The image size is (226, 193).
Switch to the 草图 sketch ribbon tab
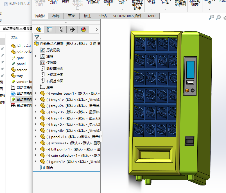click(x=71, y=16)
